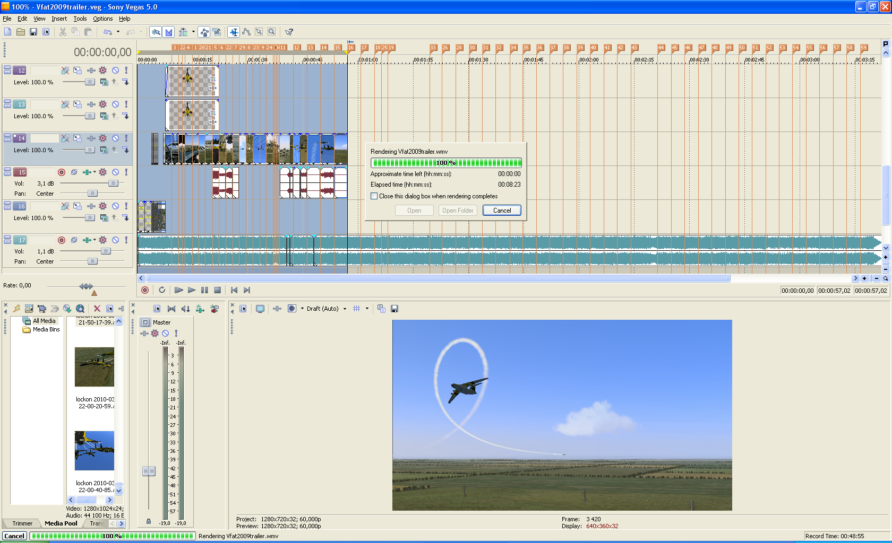Click the Cut scissors icon
Image resolution: width=892 pixels, height=543 pixels.
63,32
